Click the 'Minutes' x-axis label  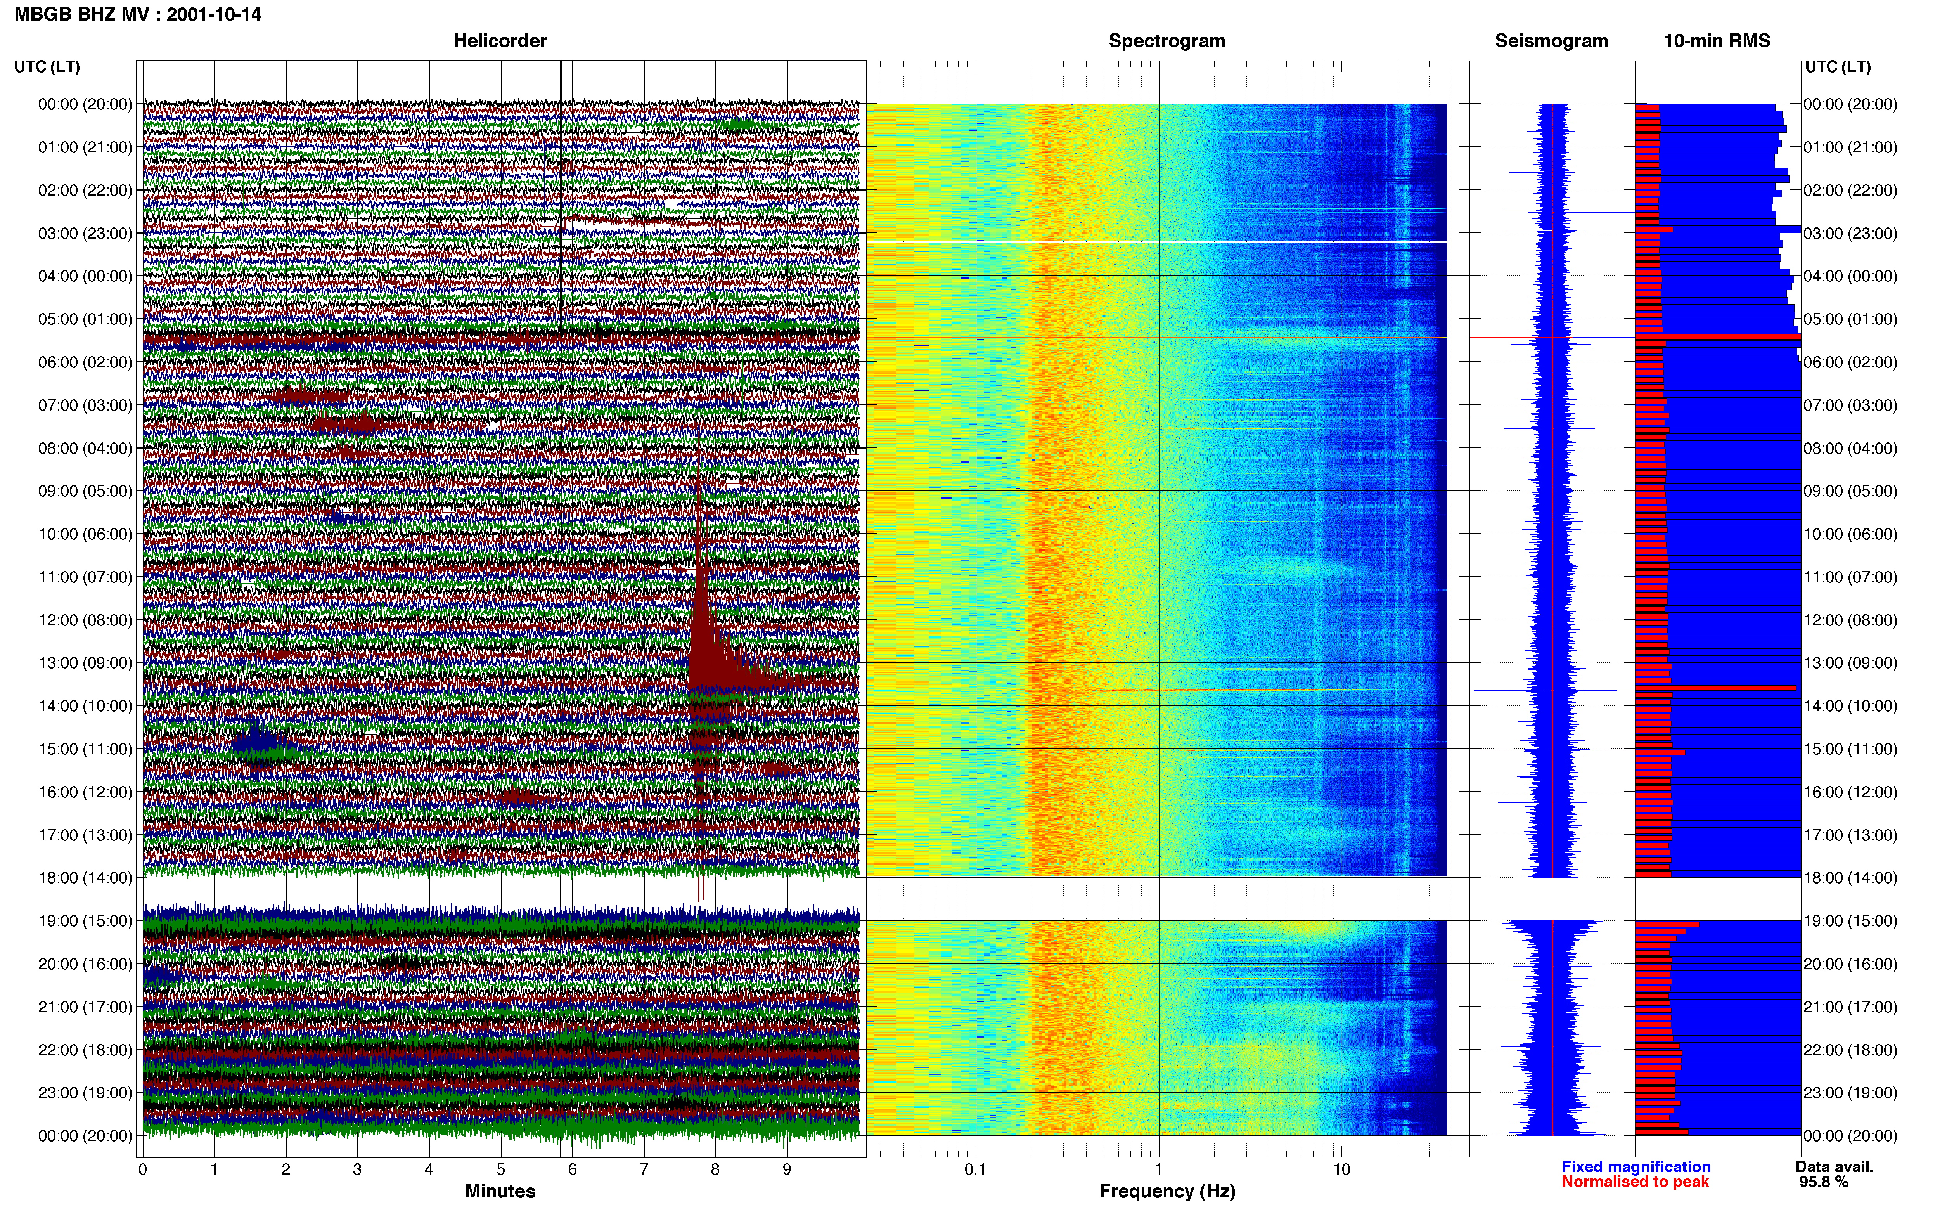(500, 1191)
